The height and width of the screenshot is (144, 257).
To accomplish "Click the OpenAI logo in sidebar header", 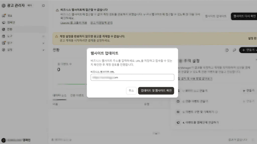I will tap(4, 5).
